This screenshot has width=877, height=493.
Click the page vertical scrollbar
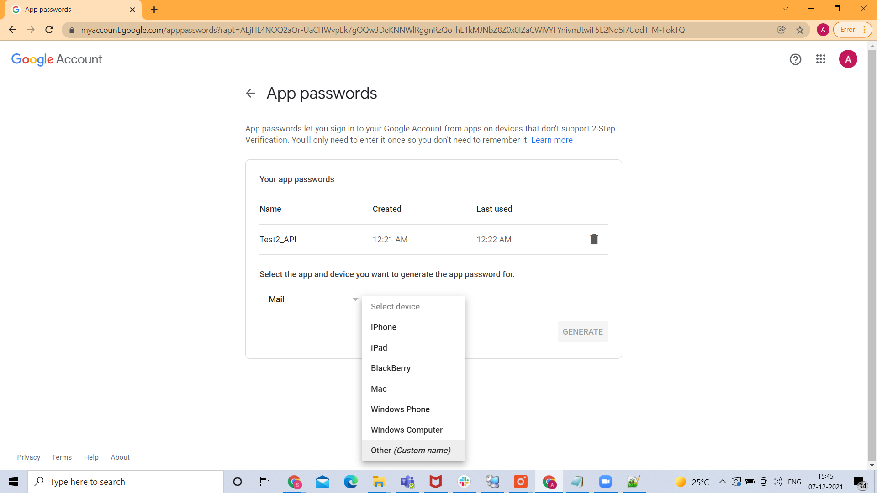click(872, 255)
